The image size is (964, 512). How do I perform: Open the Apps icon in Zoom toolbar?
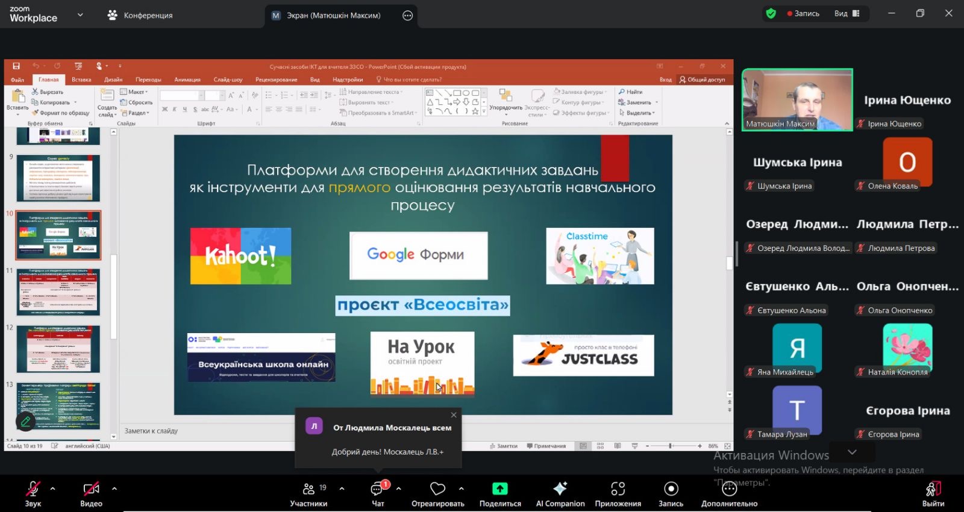click(618, 489)
